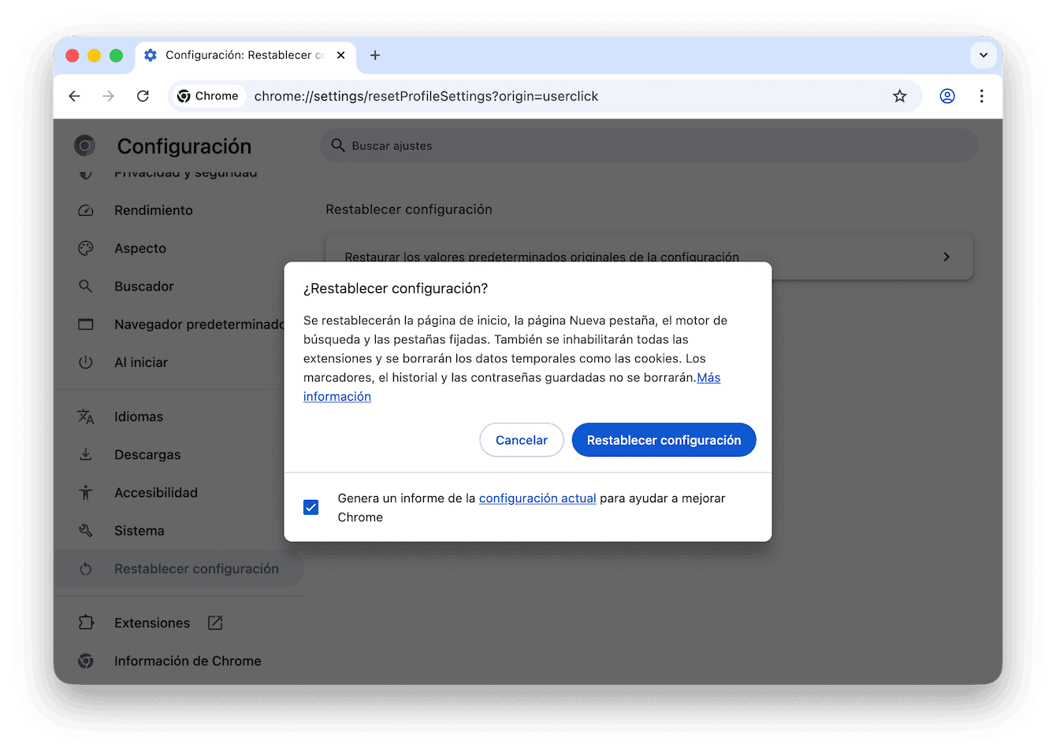Image resolution: width=1056 pixels, height=755 pixels.
Task: Open Aspecto settings via palette icon
Action: click(x=86, y=248)
